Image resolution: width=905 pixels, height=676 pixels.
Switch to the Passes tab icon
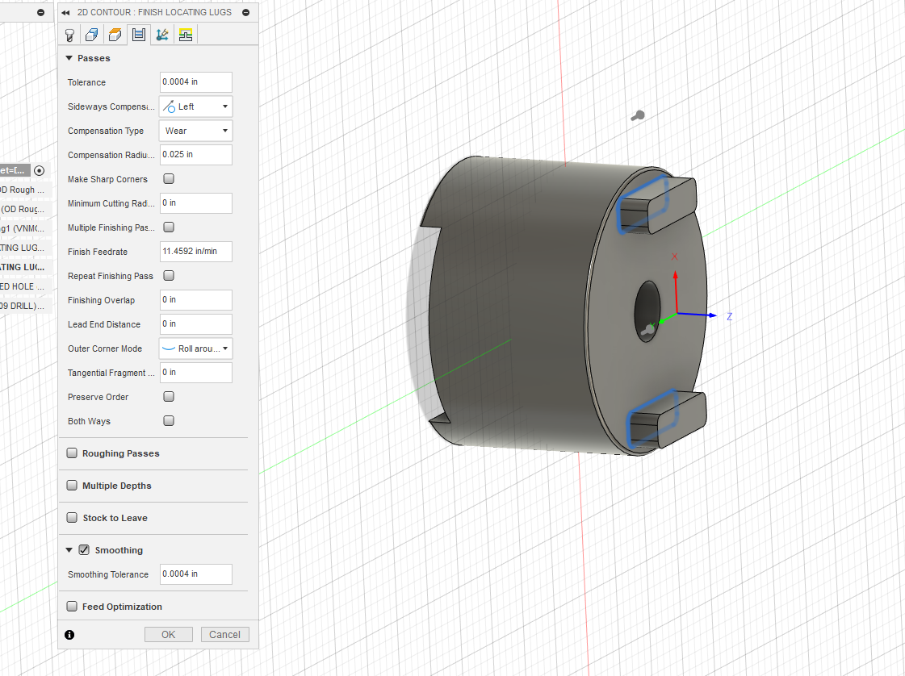pyautogui.click(x=137, y=35)
